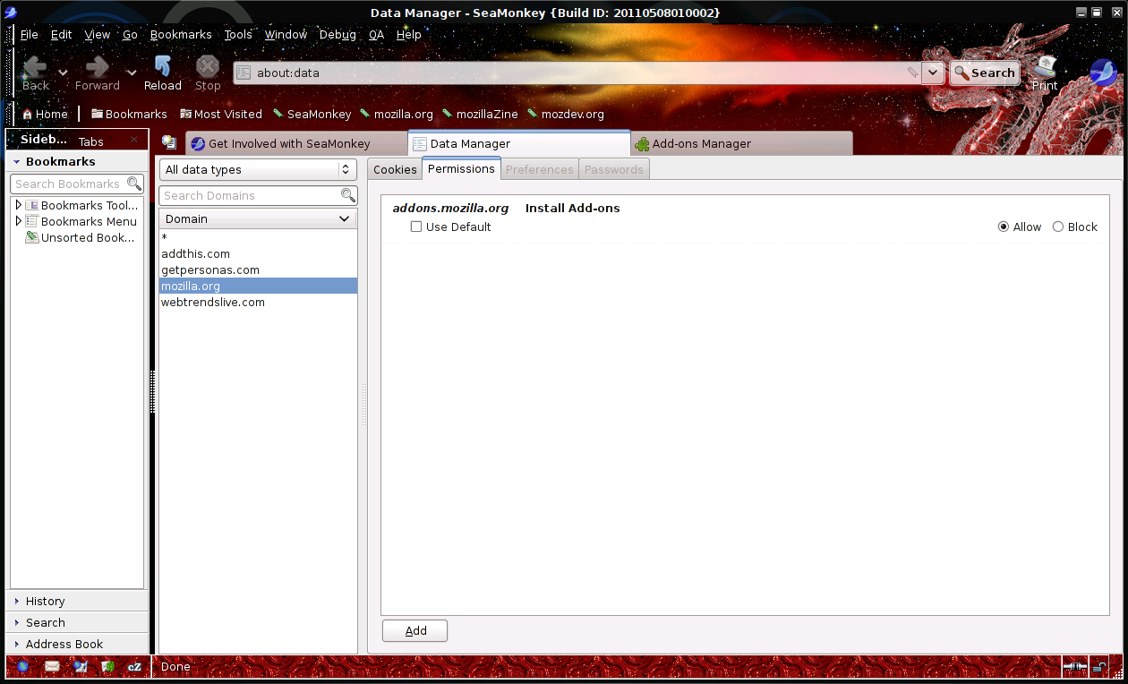The image size is (1128, 684).
Task: Select the Block radio button
Action: [x=1058, y=227]
